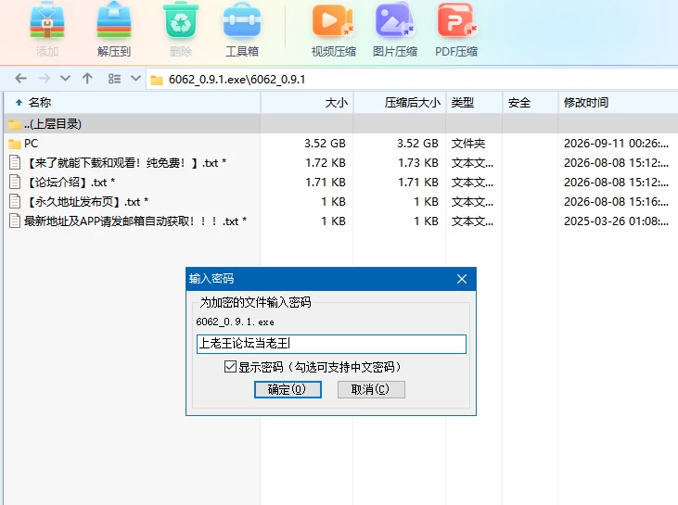
Task: Click the 1.72 KB size cell
Action: (326, 163)
